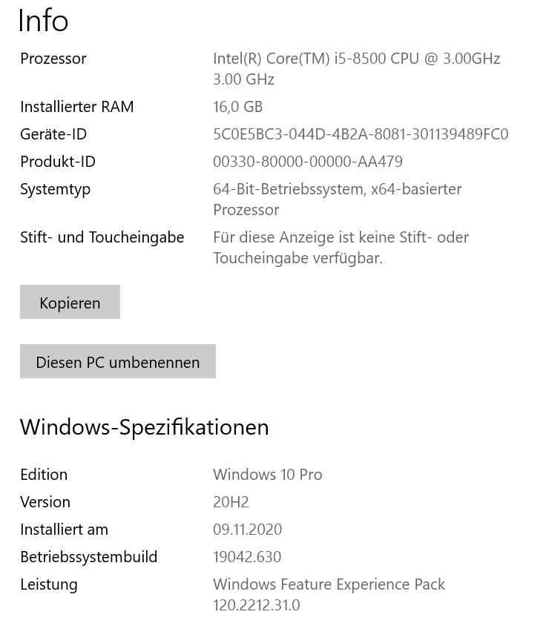Click the Betriebssystembuild label

coord(88,557)
